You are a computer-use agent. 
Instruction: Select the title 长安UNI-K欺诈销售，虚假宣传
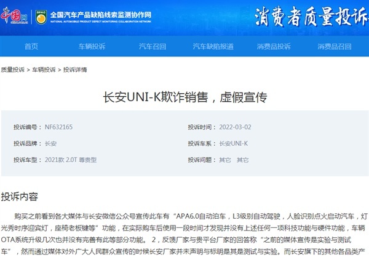tap(185, 97)
